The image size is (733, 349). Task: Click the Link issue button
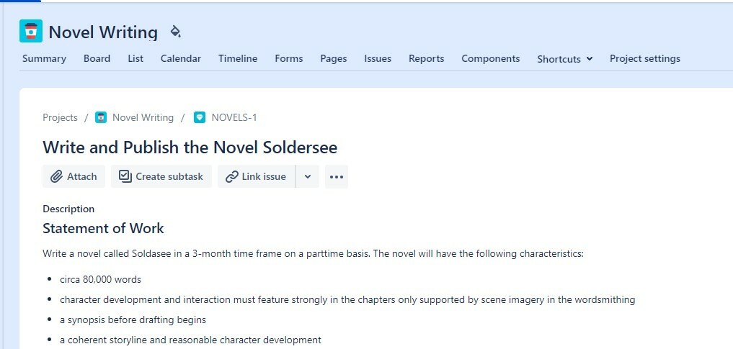coord(256,176)
